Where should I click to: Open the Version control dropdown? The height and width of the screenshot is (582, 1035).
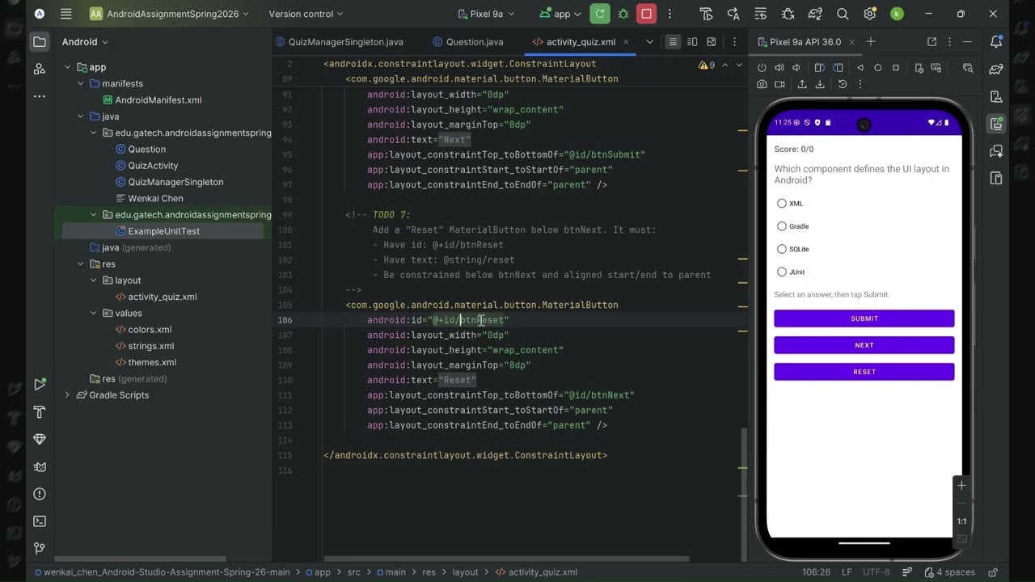[x=306, y=14]
